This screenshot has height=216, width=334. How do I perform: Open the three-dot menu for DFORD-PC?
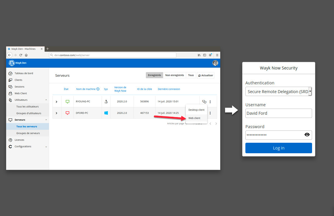(210, 113)
